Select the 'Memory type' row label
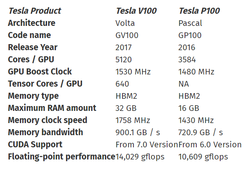249x170 pixels. [x=33, y=96]
